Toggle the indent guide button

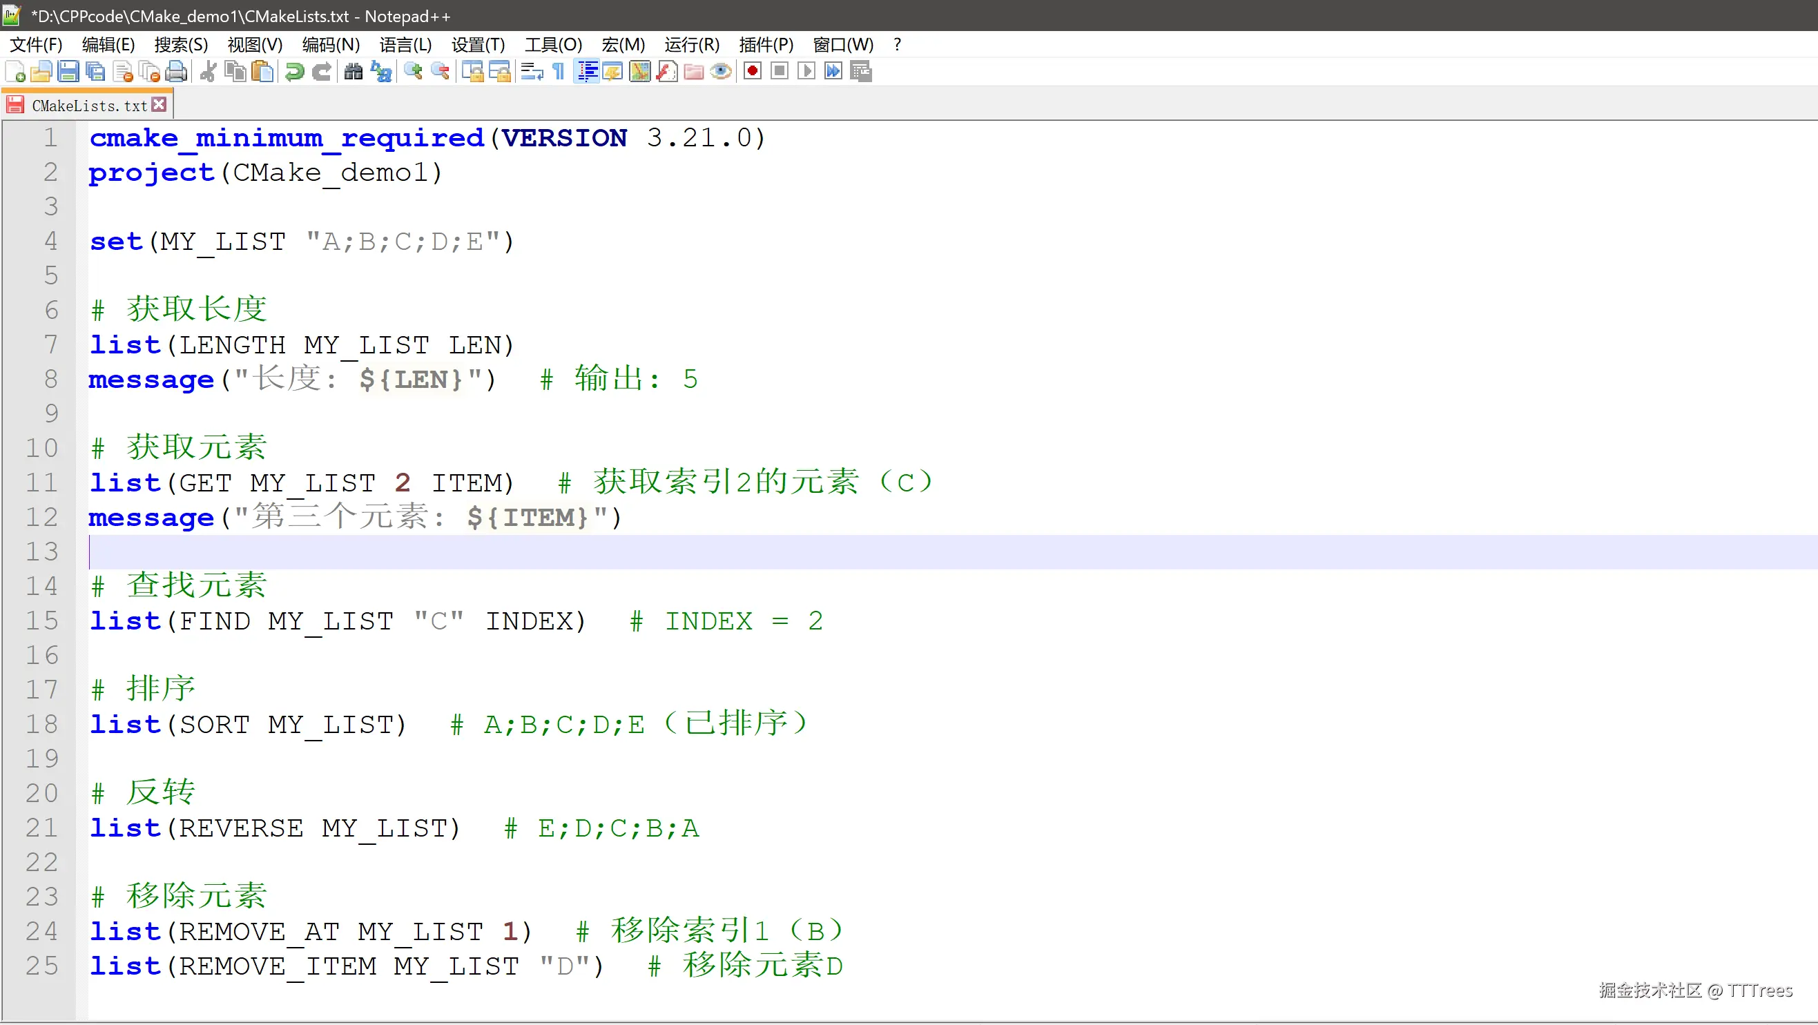[586, 72]
